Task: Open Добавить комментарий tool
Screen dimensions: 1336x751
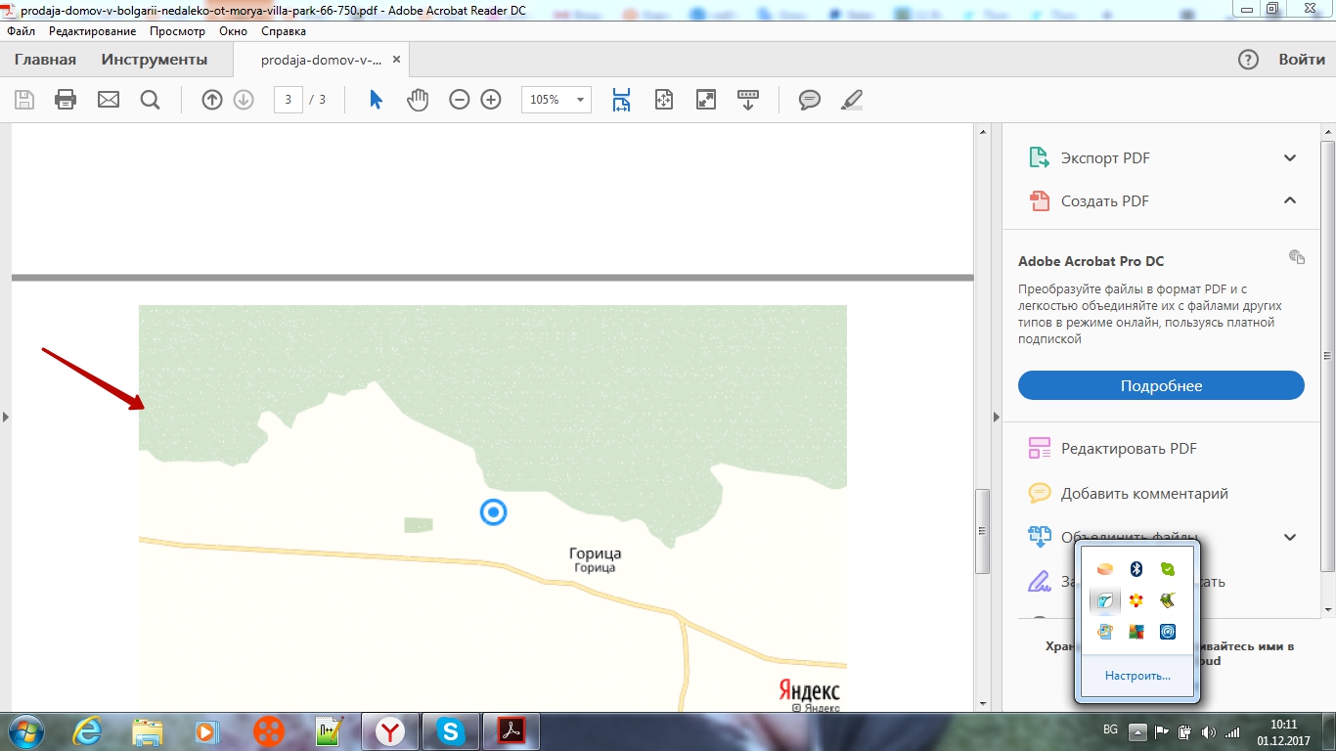Action: 1144,494
